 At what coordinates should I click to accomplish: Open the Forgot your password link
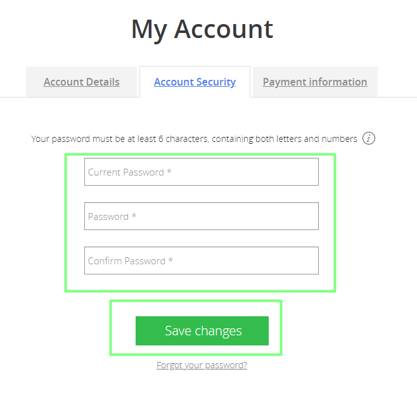pos(202,365)
